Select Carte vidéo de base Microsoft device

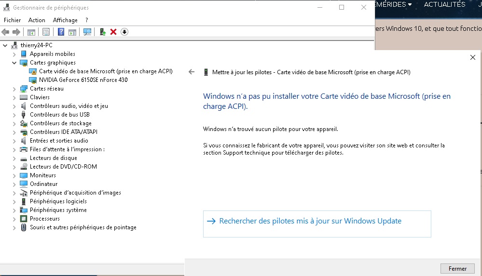(x=106, y=71)
